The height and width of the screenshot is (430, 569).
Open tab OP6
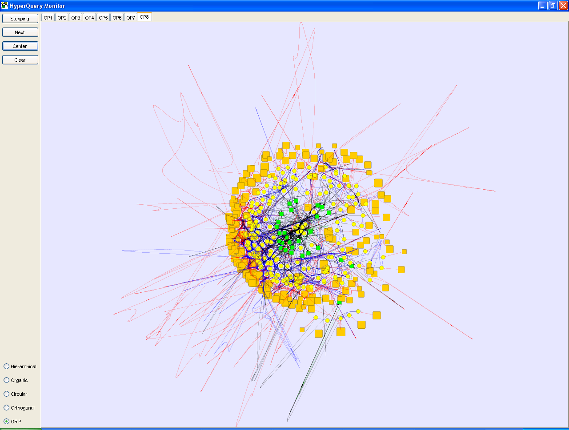pyautogui.click(x=117, y=18)
